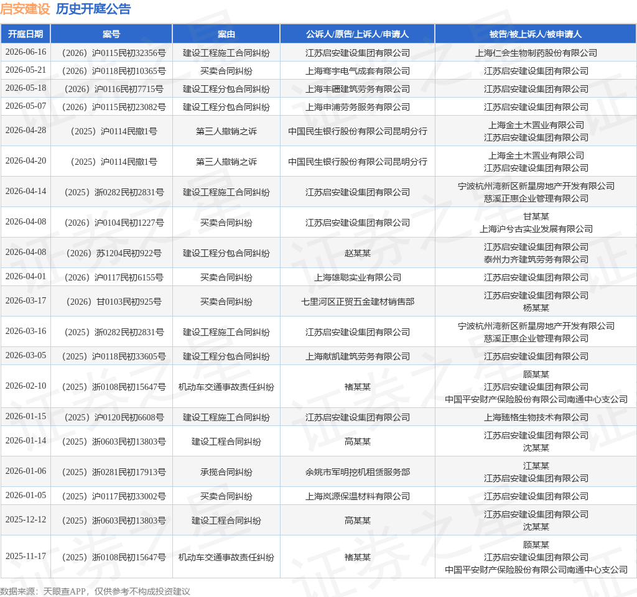Click defendant 宁波杭州湾新区新星房地产开发有限公司 in 2026-04-14 row
The height and width of the screenshot is (597, 637).
536,186
